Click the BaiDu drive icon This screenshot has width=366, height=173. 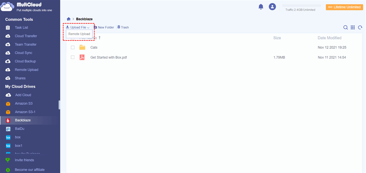click(x=8, y=129)
